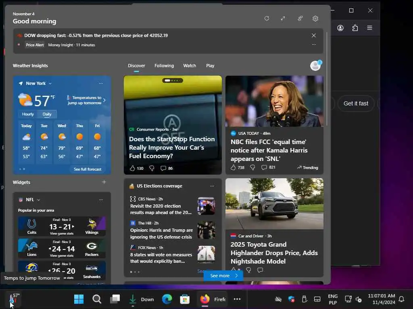Open Trending tag on NBC article

[308, 168]
